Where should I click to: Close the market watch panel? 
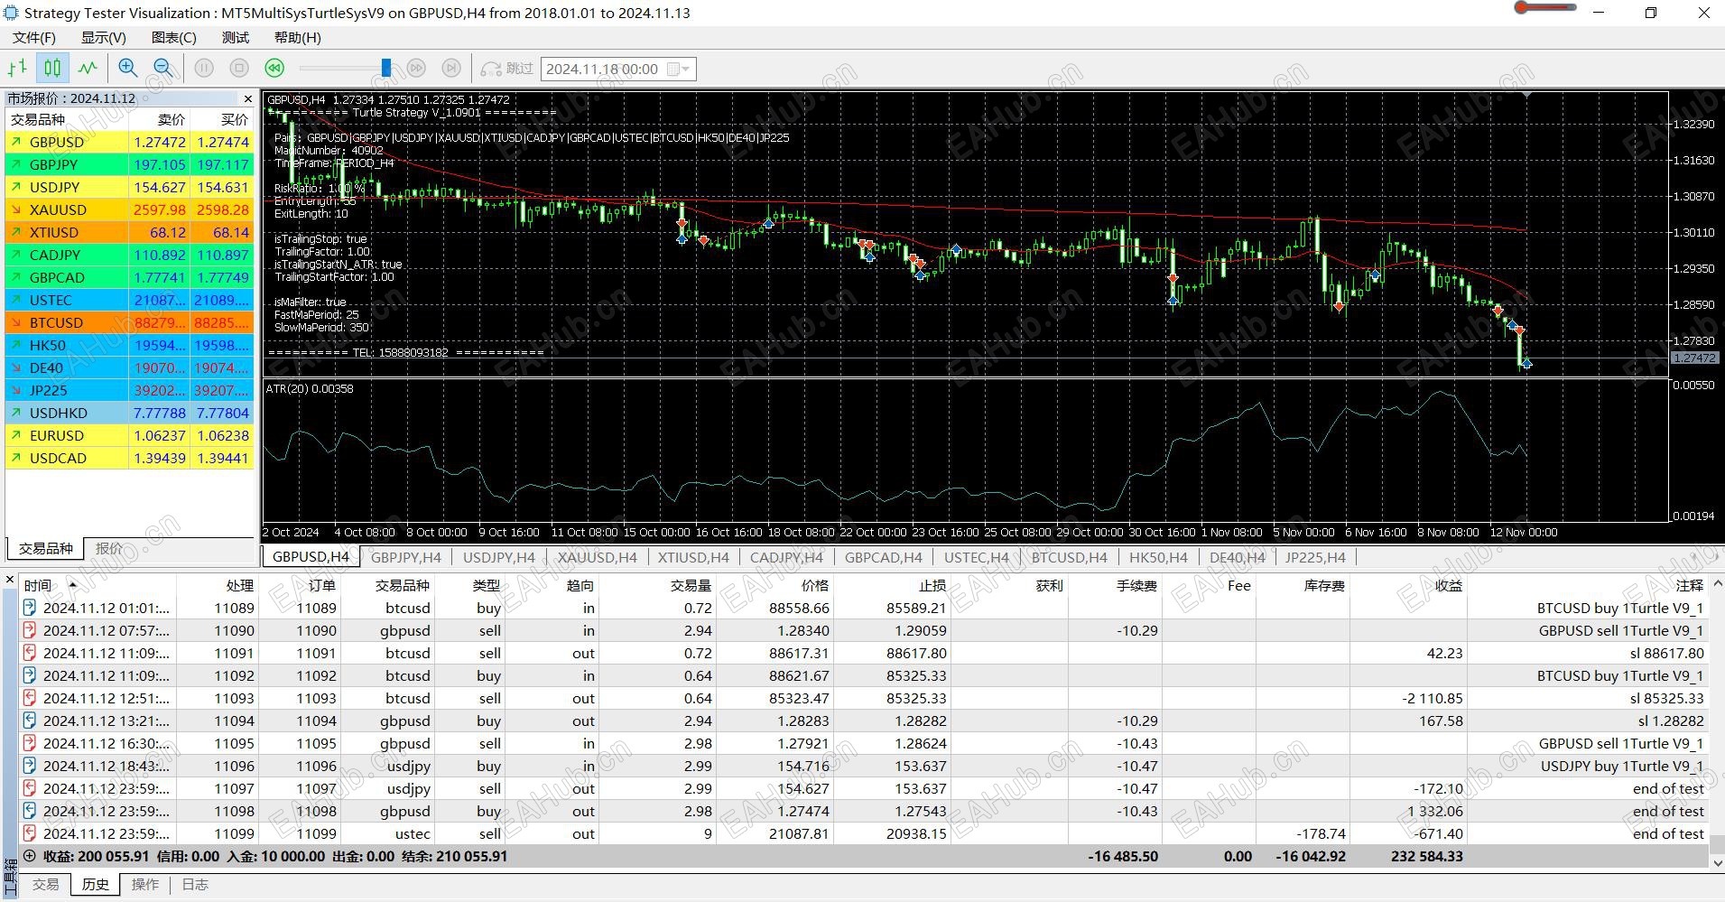point(248,98)
